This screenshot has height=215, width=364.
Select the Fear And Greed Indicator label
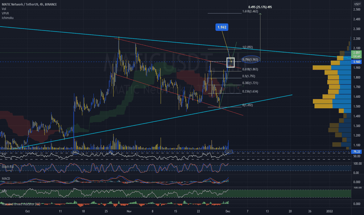(x=21, y=204)
